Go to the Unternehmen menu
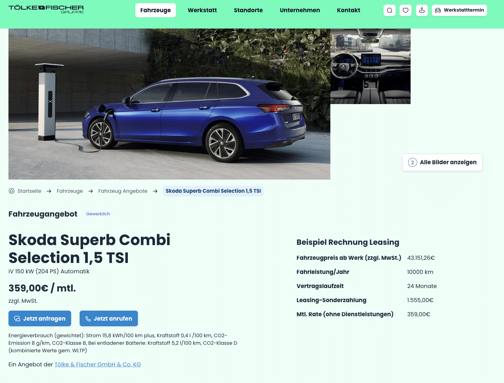504x383 pixels. [x=300, y=10]
